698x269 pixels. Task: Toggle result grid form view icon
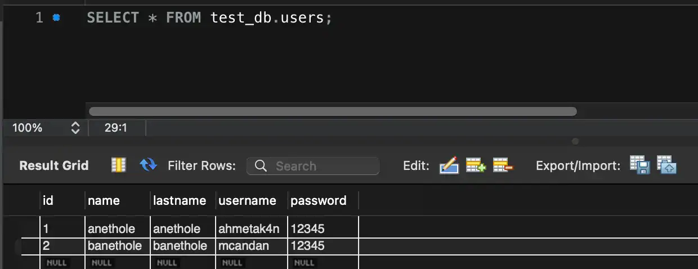pyautogui.click(x=118, y=165)
